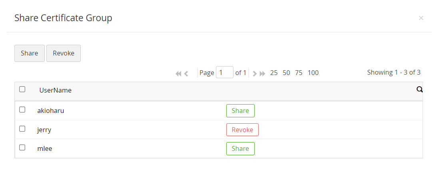Show 50 rows per page
This screenshot has height=172, width=445.
(286, 73)
